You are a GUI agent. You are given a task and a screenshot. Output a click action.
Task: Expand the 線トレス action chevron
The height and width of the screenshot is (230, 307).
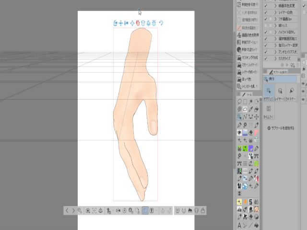coord(275,25)
